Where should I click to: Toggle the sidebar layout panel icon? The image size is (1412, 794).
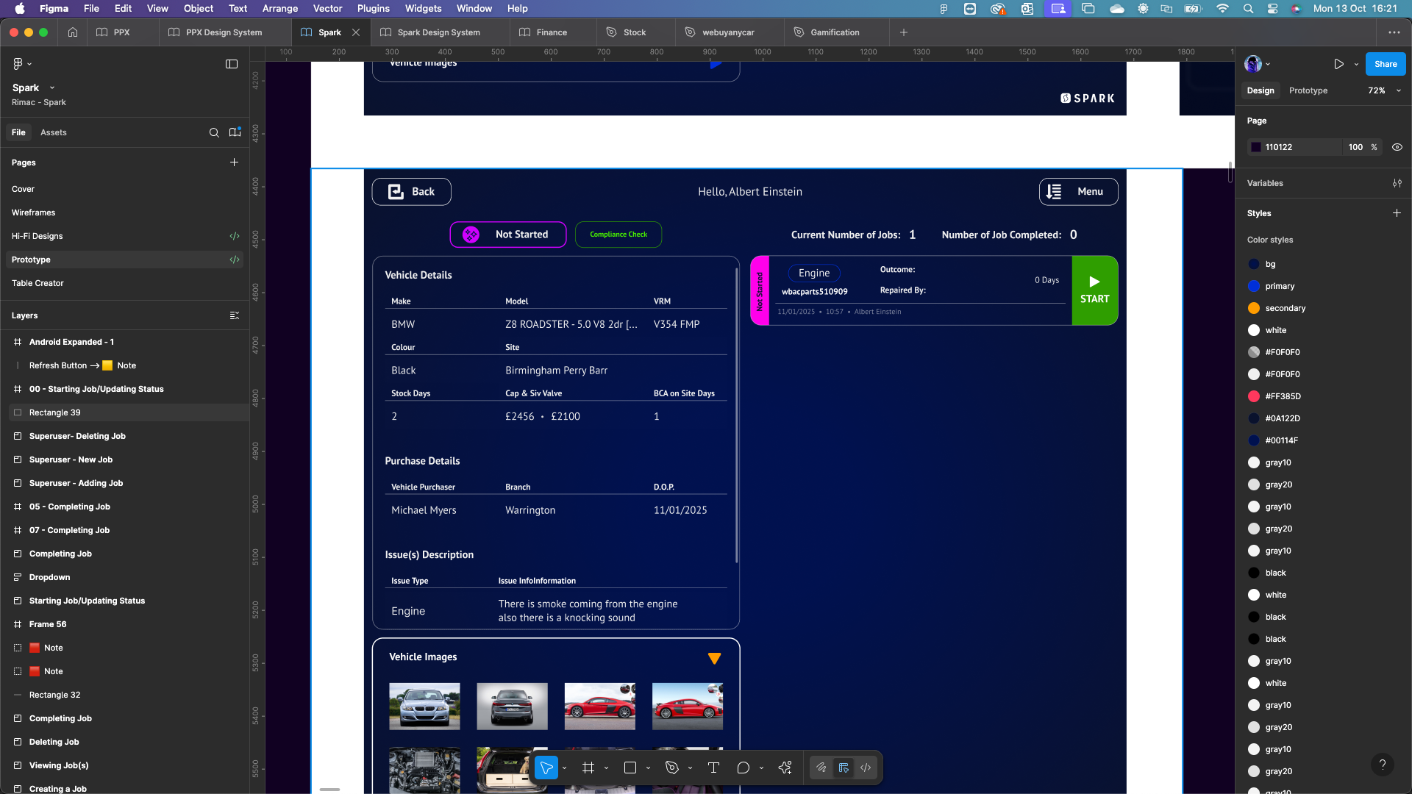[x=232, y=64]
